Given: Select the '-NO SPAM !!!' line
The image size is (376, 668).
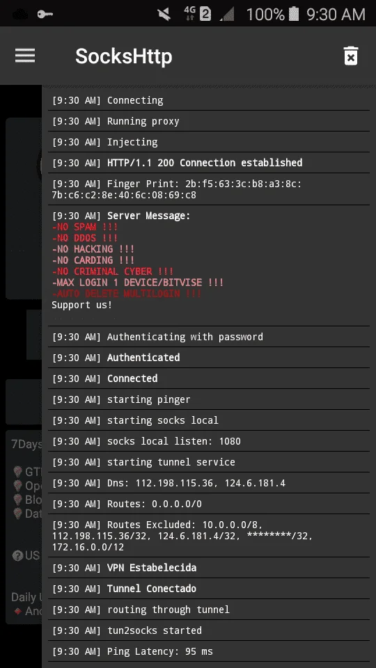Looking at the screenshot, I should click(85, 227).
